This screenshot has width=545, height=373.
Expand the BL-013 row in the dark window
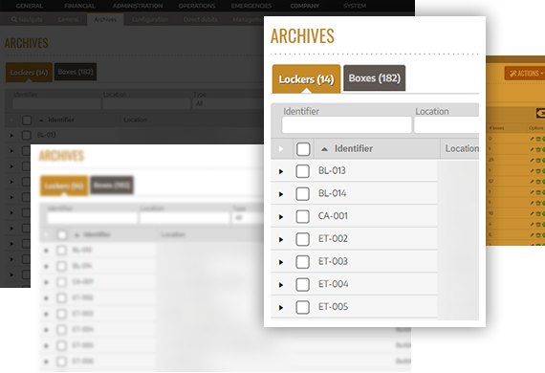point(11,135)
